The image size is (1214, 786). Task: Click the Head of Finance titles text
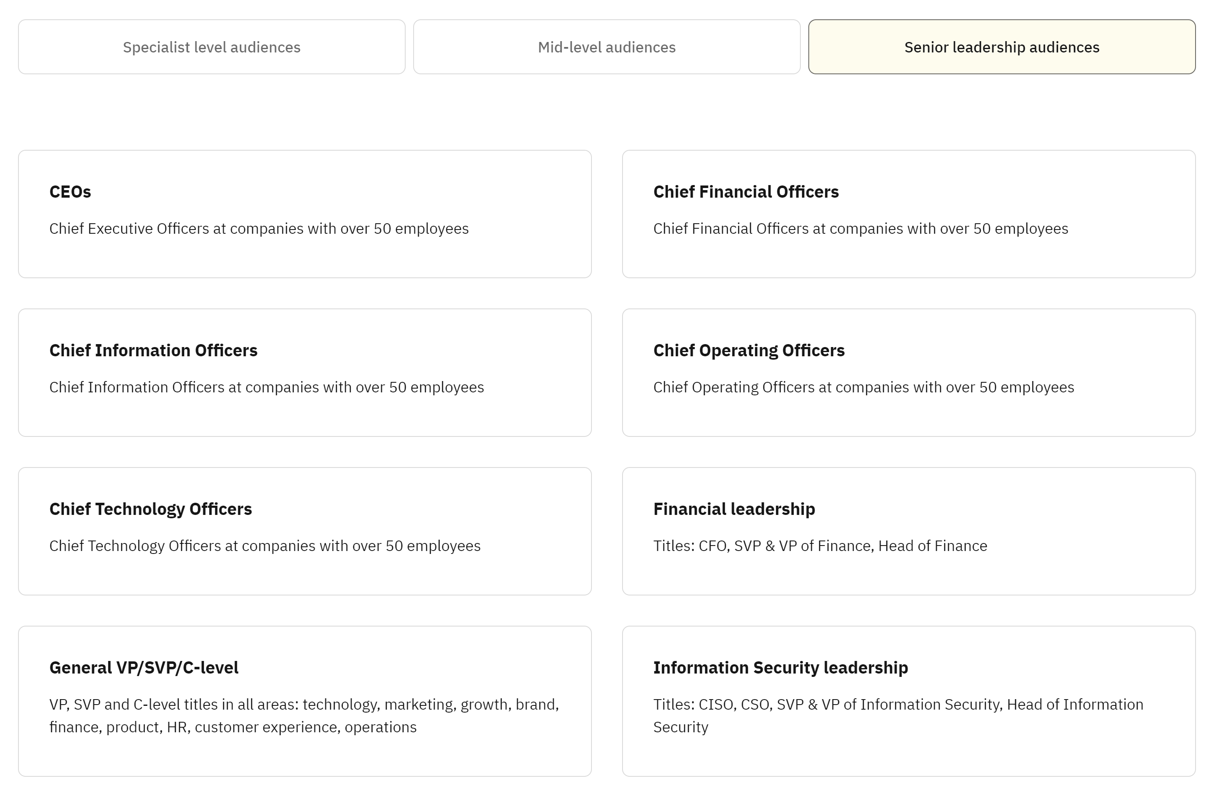[x=820, y=546]
